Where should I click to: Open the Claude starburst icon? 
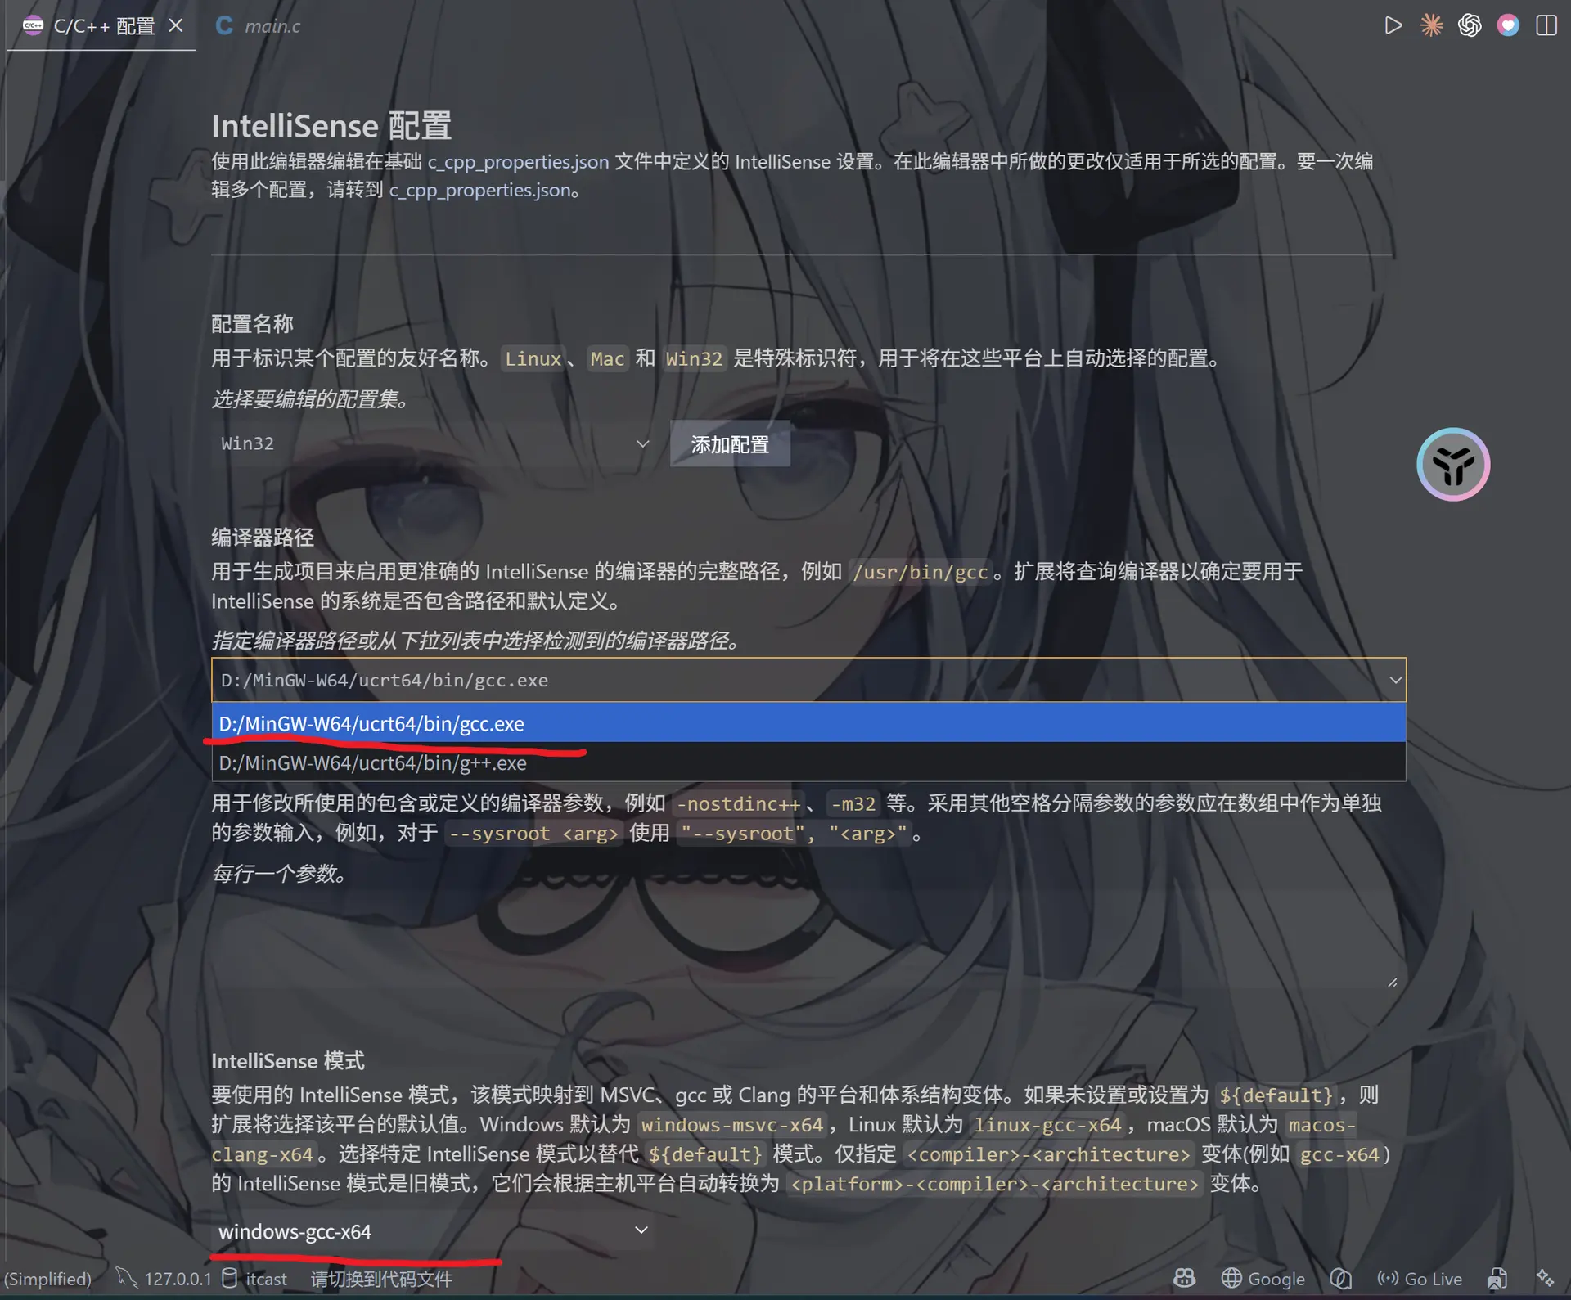[1431, 25]
